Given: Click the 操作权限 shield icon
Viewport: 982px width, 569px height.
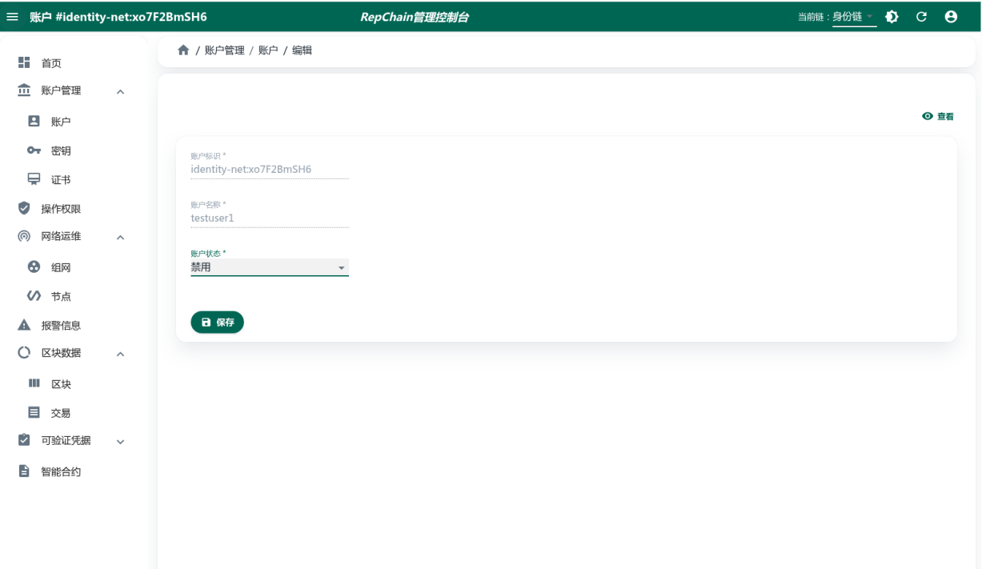Looking at the screenshot, I should [24, 208].
